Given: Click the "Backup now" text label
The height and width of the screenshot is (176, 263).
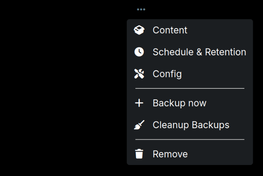Looking at the screenshot, I should pos(179,103).
